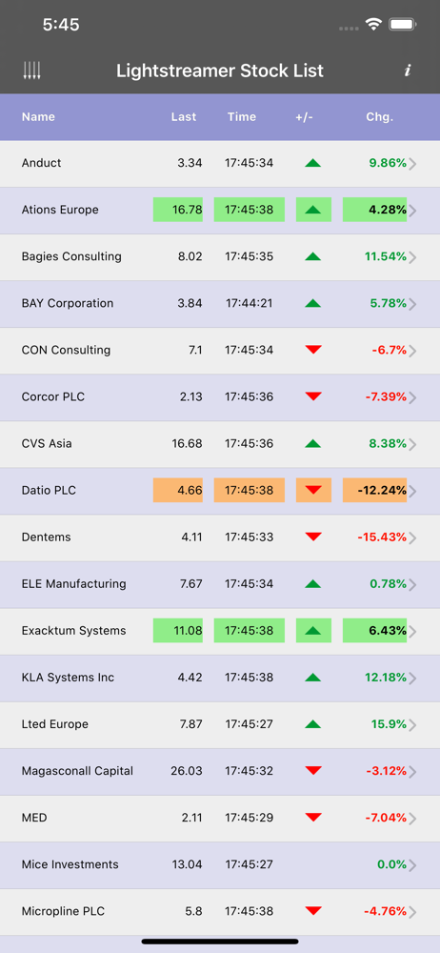Open details chevron for Dentems row
440x953 pixels.
[x=412, y=537]
